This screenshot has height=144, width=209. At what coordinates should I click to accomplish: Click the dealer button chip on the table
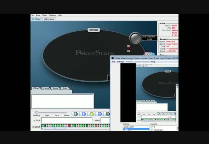(135, 38)
